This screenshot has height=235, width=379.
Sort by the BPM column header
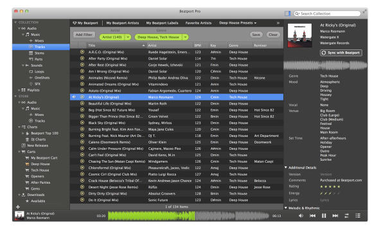(x=200, y=45)
